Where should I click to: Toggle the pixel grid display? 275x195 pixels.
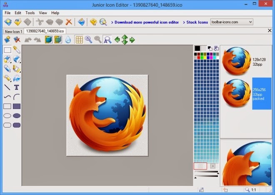(79, 40)
